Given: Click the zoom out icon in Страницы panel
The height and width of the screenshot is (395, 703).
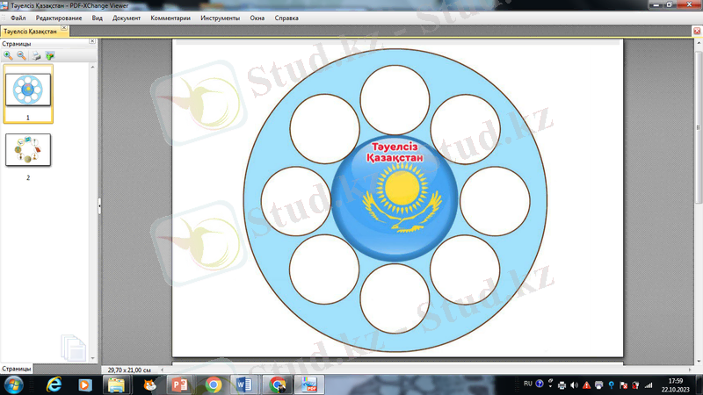Looking at the screenshot, I should tap(21, 55).
